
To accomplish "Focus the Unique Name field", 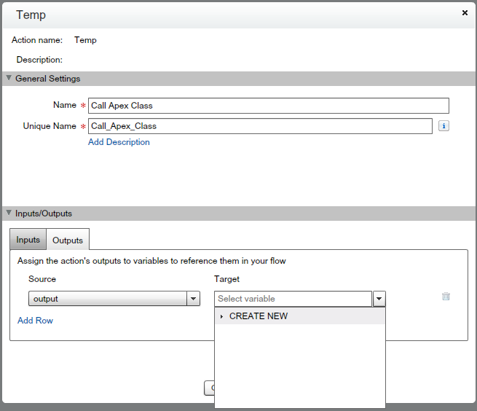I will [260, 126].
